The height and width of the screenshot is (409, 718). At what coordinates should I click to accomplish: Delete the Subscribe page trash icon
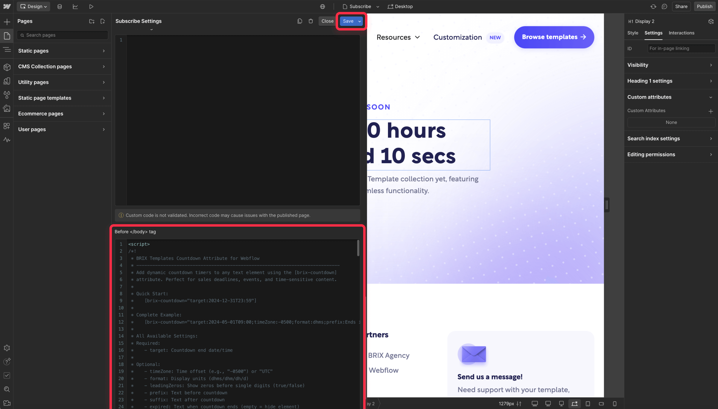pyautogui.click(x=311, y=21)
